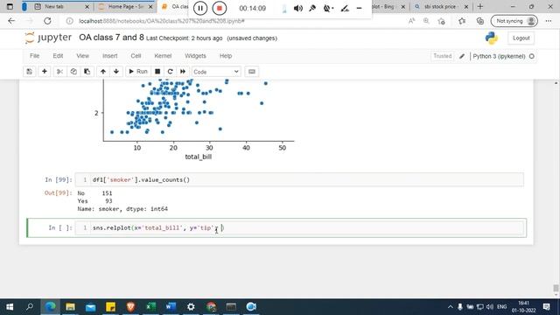The image size is (560, 315).
Task: Interrupt the kernel with the stop icon
Action: 157,72
